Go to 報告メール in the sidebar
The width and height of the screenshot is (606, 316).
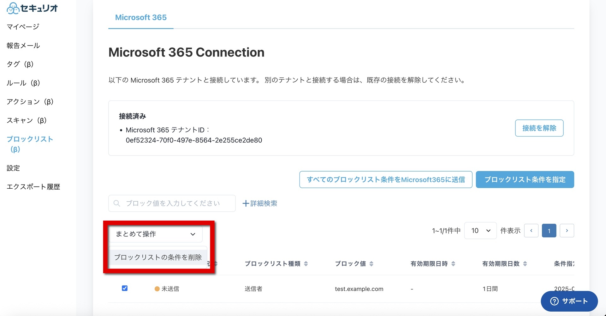point(23,46)
